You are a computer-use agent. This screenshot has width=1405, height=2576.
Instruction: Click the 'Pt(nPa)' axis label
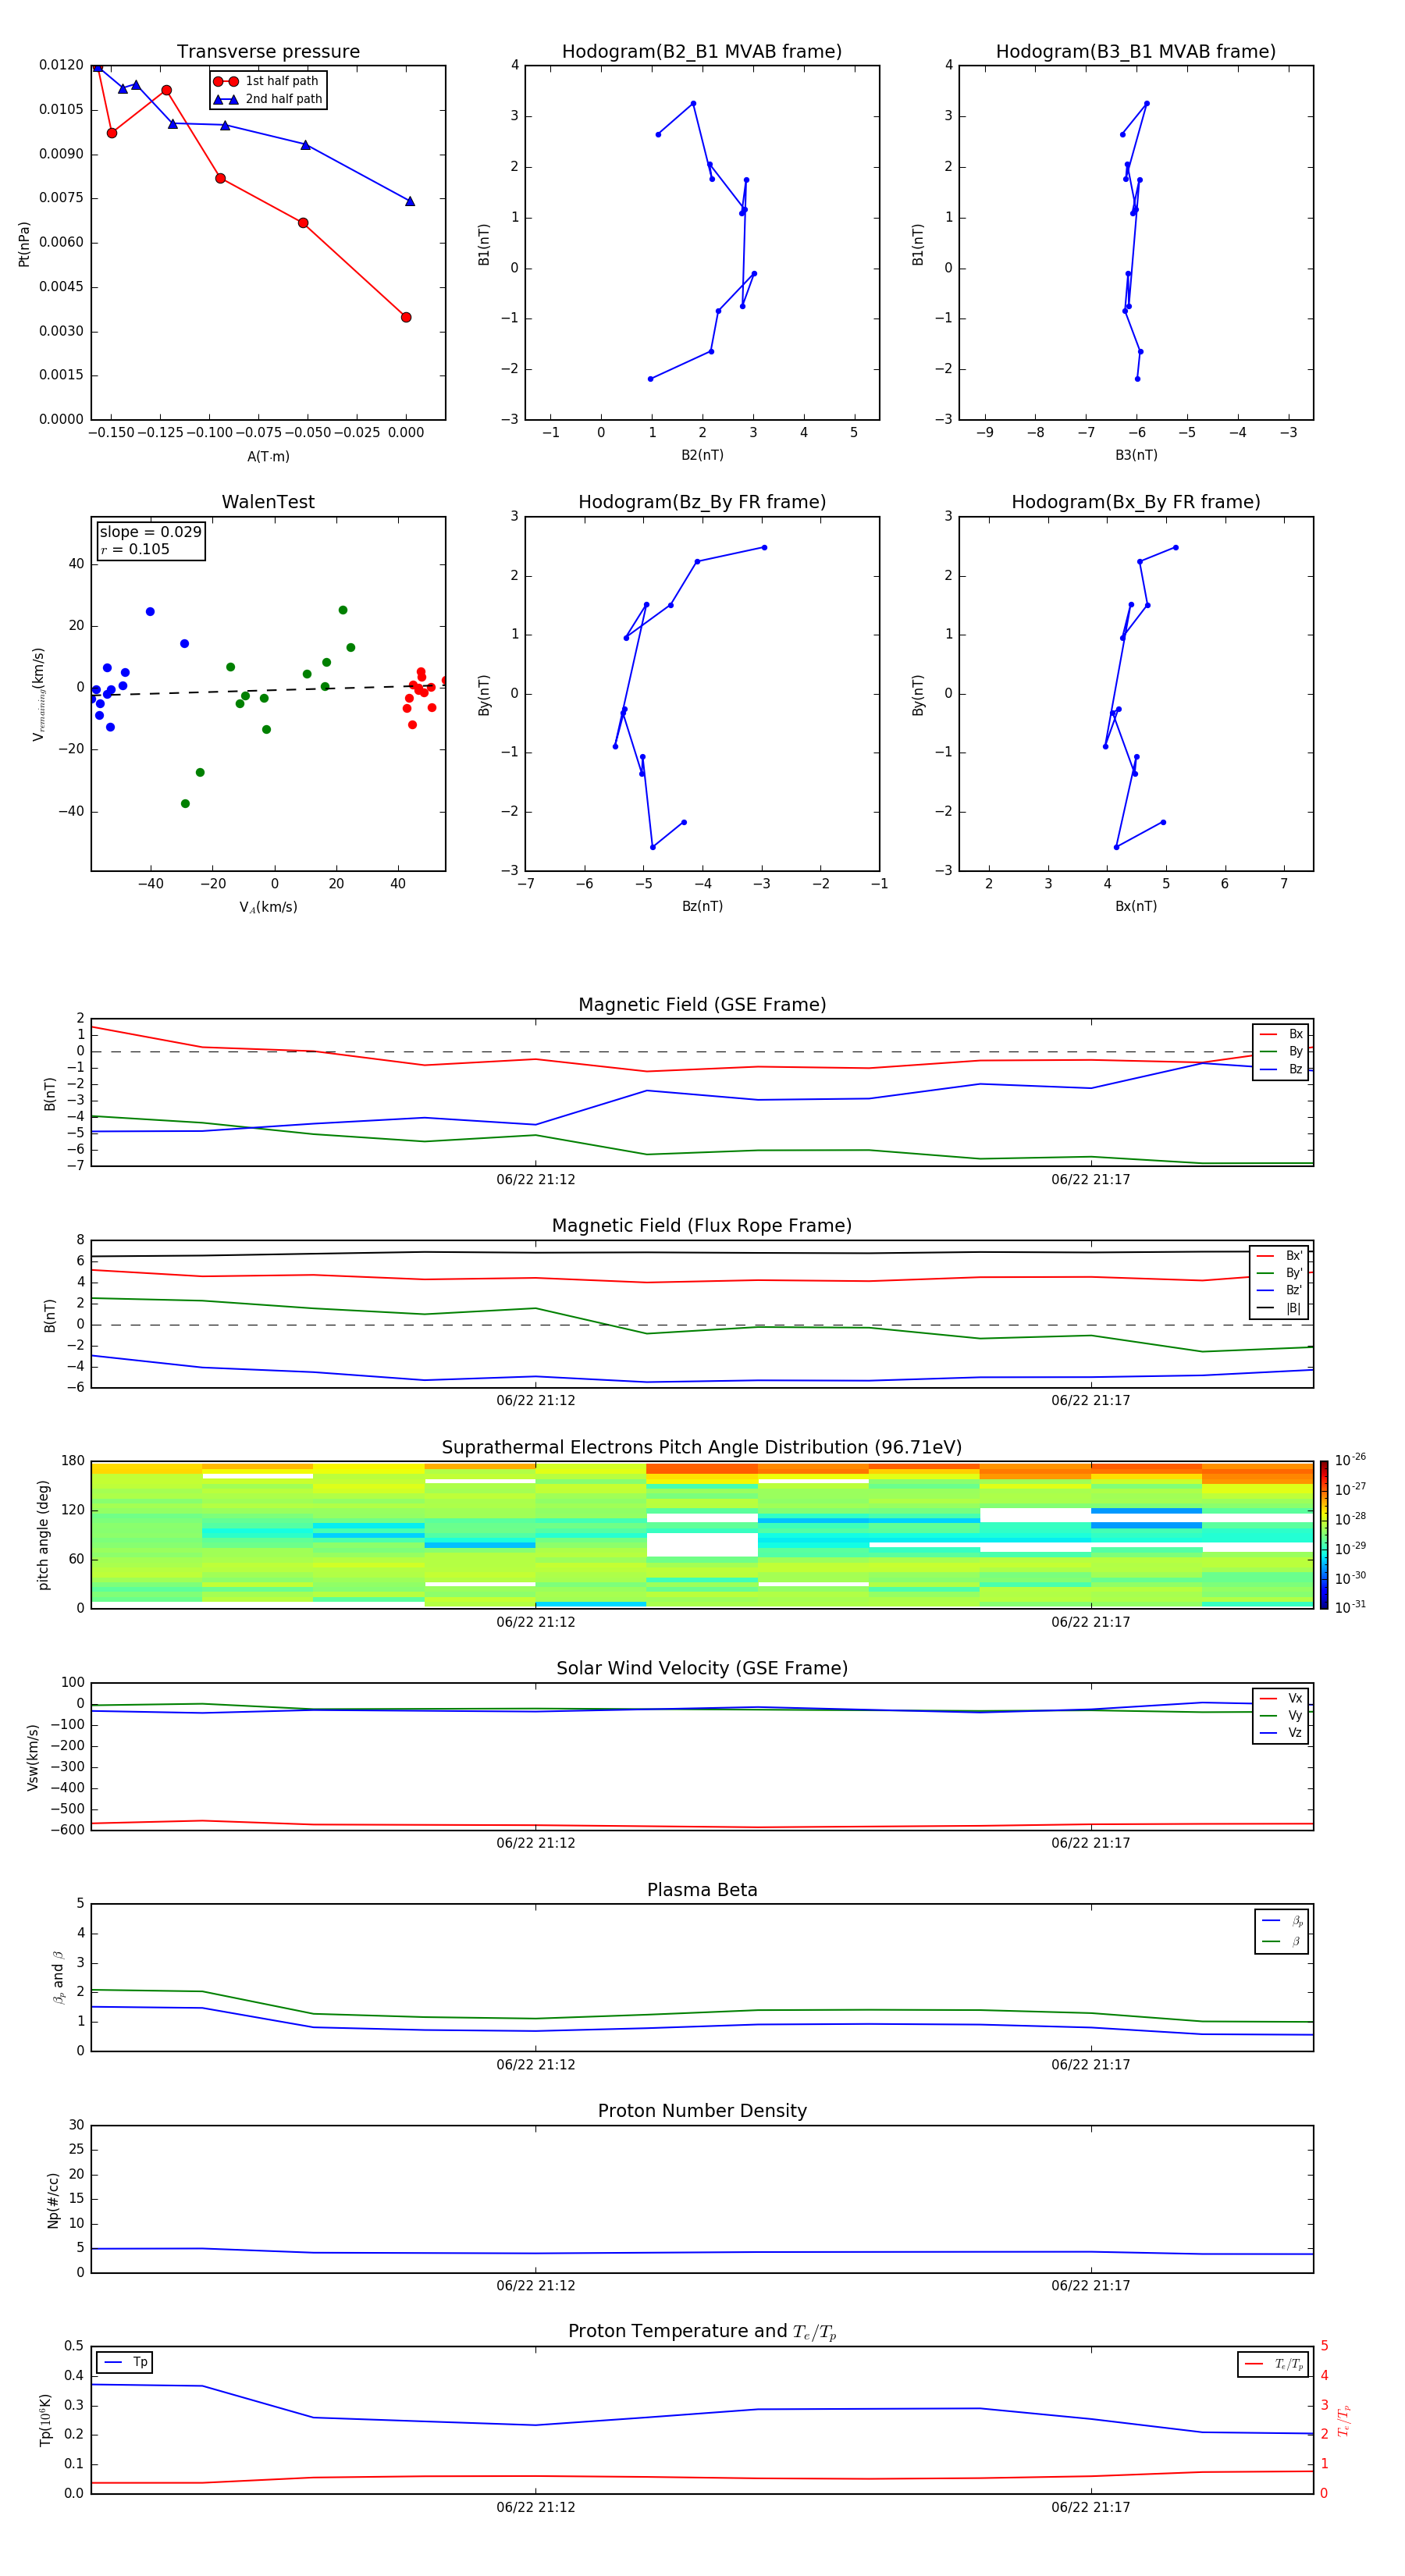24,244
